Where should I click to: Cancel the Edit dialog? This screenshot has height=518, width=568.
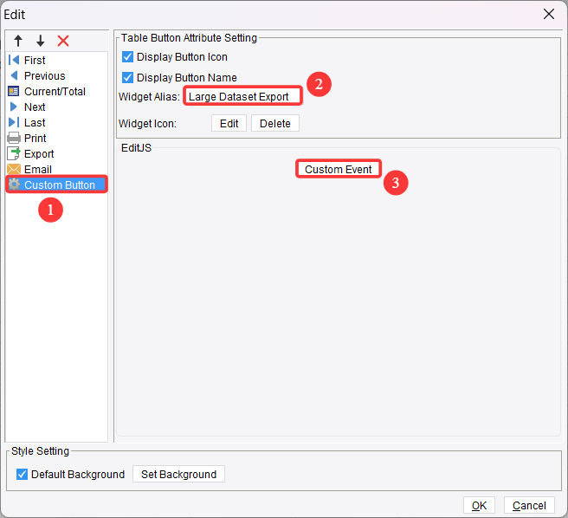click(529, 505)
